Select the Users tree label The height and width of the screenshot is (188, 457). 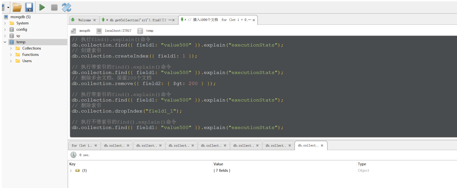coord(27,61)
